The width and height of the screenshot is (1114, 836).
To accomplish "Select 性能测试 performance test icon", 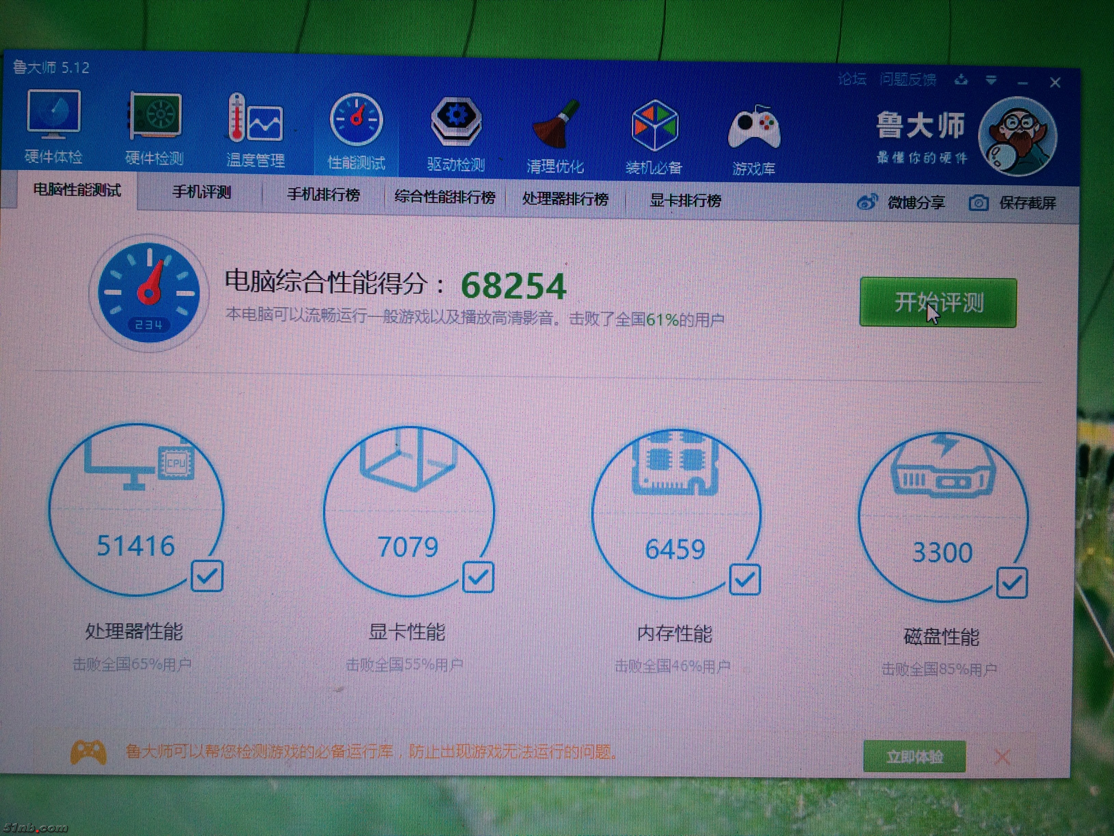I will tap(356, 120).
